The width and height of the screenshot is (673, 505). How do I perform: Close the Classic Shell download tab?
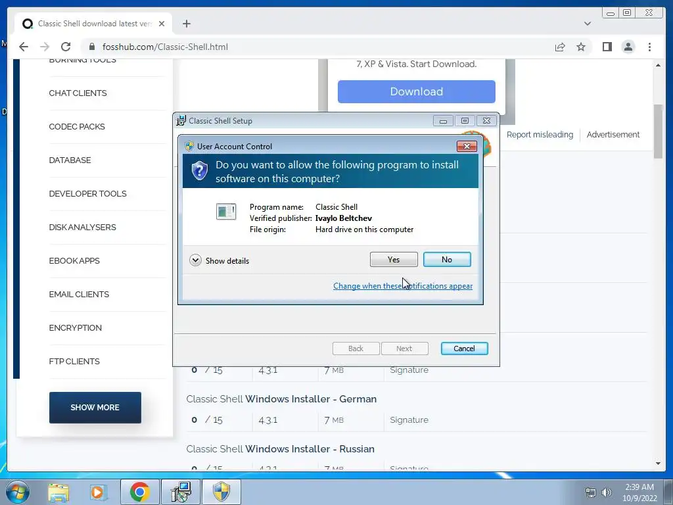pos(162,24)
